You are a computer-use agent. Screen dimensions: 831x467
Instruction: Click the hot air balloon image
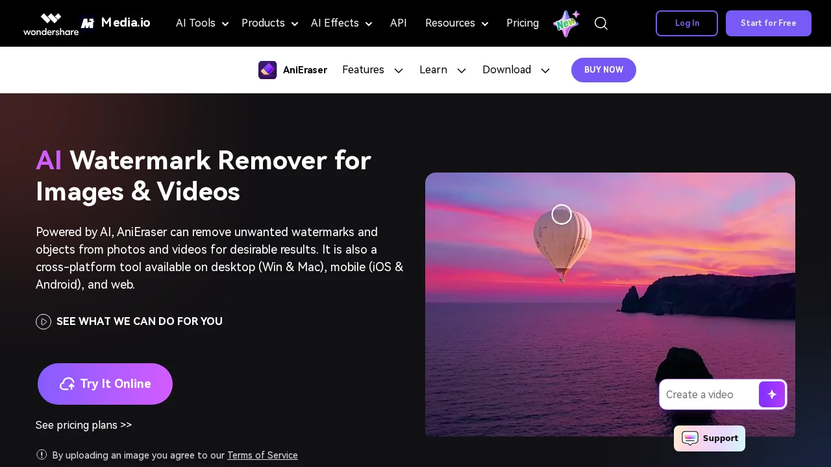coord(562,243)
